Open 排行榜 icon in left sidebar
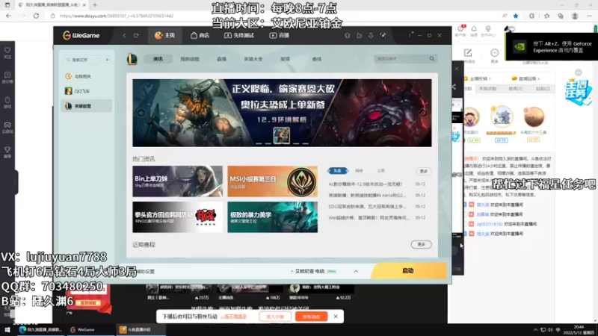598x336 pixels. tap(7, 78)
